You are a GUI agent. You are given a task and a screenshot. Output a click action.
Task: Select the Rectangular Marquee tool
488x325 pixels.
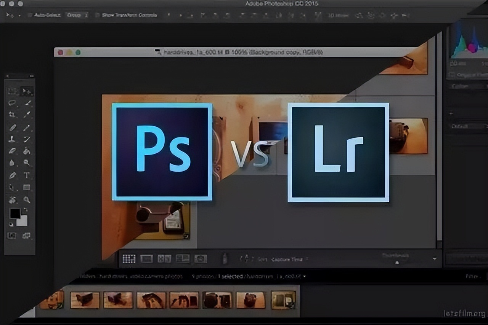12,91
